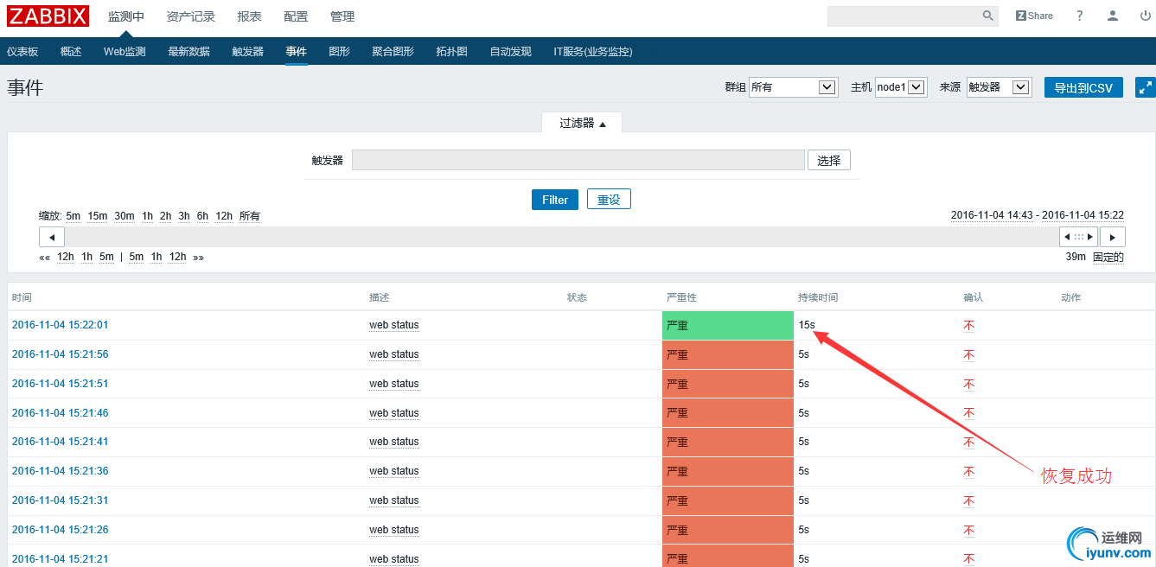The width and height of the screenshot is (1156, 567).
Task: Open the 配置 menu
Action: click(296, 16)
